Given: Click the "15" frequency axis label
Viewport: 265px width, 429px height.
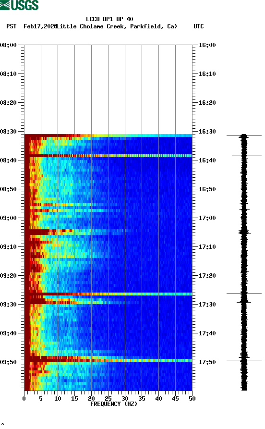Looking at the screenshot, I should click(x=74, y=399).
